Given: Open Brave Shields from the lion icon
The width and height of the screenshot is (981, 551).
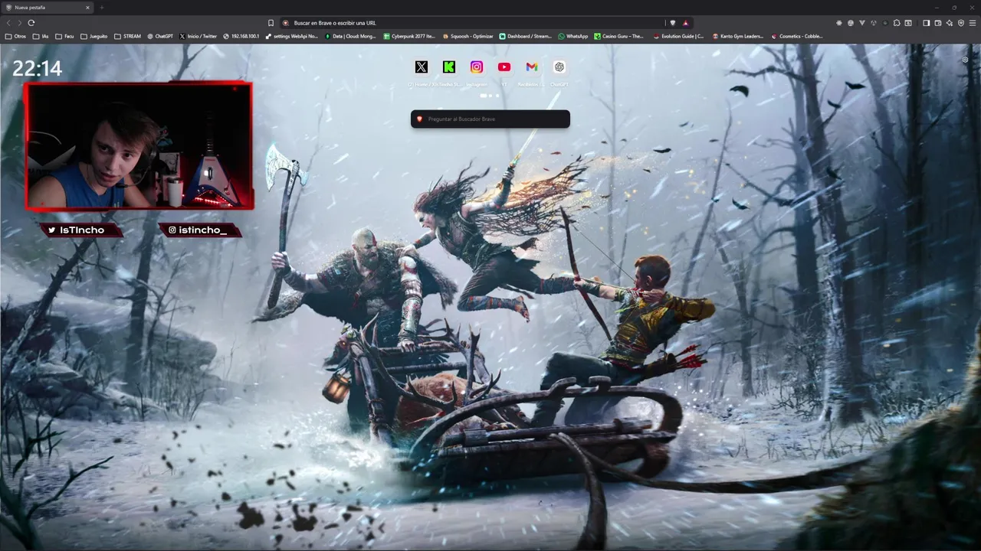Looking at the screenshot, I should pos(673,23).
